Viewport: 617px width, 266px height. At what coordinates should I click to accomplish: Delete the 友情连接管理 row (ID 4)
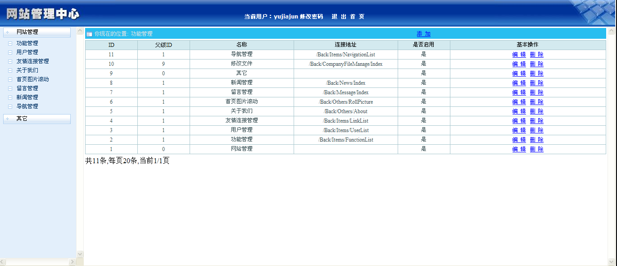click(x=536, y=121)
